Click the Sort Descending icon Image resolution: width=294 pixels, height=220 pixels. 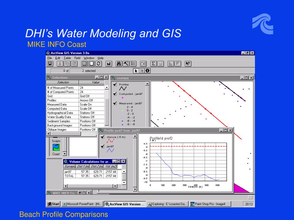(x=178, y=64)
